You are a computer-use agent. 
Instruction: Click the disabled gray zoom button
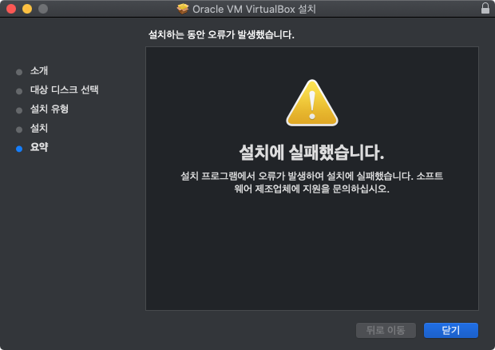point(43,9)
